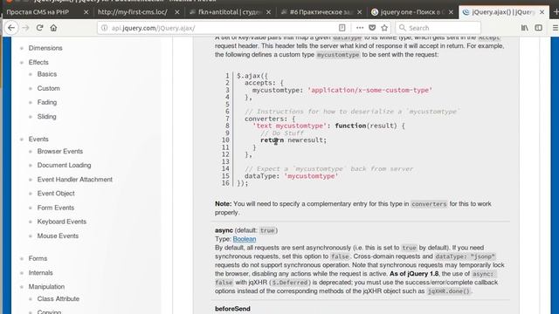Open the Library icon

pyautogui.click(x=525, y=28)
